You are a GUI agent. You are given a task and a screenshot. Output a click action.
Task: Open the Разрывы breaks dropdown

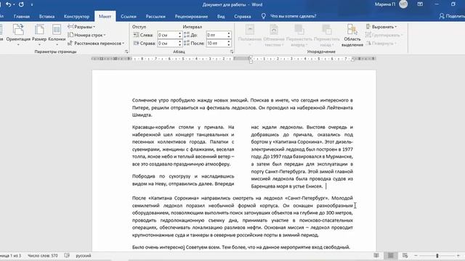click(x=81, y=27)
